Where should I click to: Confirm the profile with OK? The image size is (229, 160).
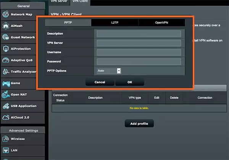pyautogui.click(x=130, y=82)
